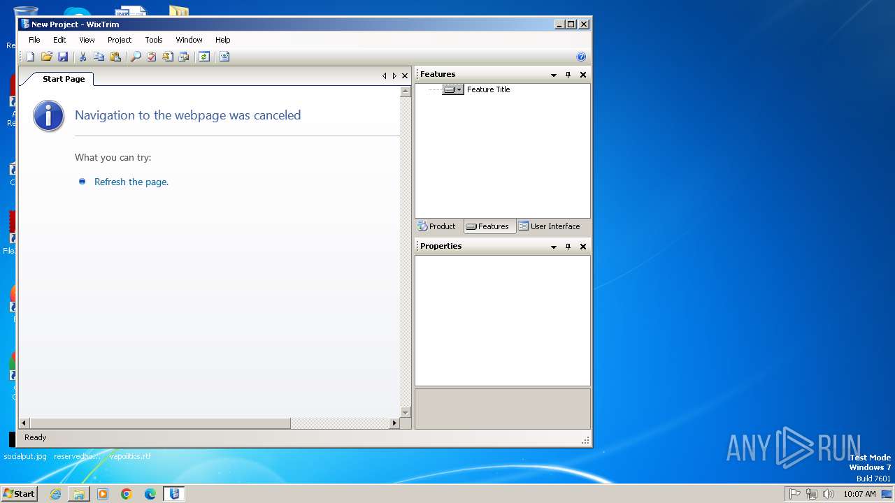Click the yellow script build icon

(168, 57)
